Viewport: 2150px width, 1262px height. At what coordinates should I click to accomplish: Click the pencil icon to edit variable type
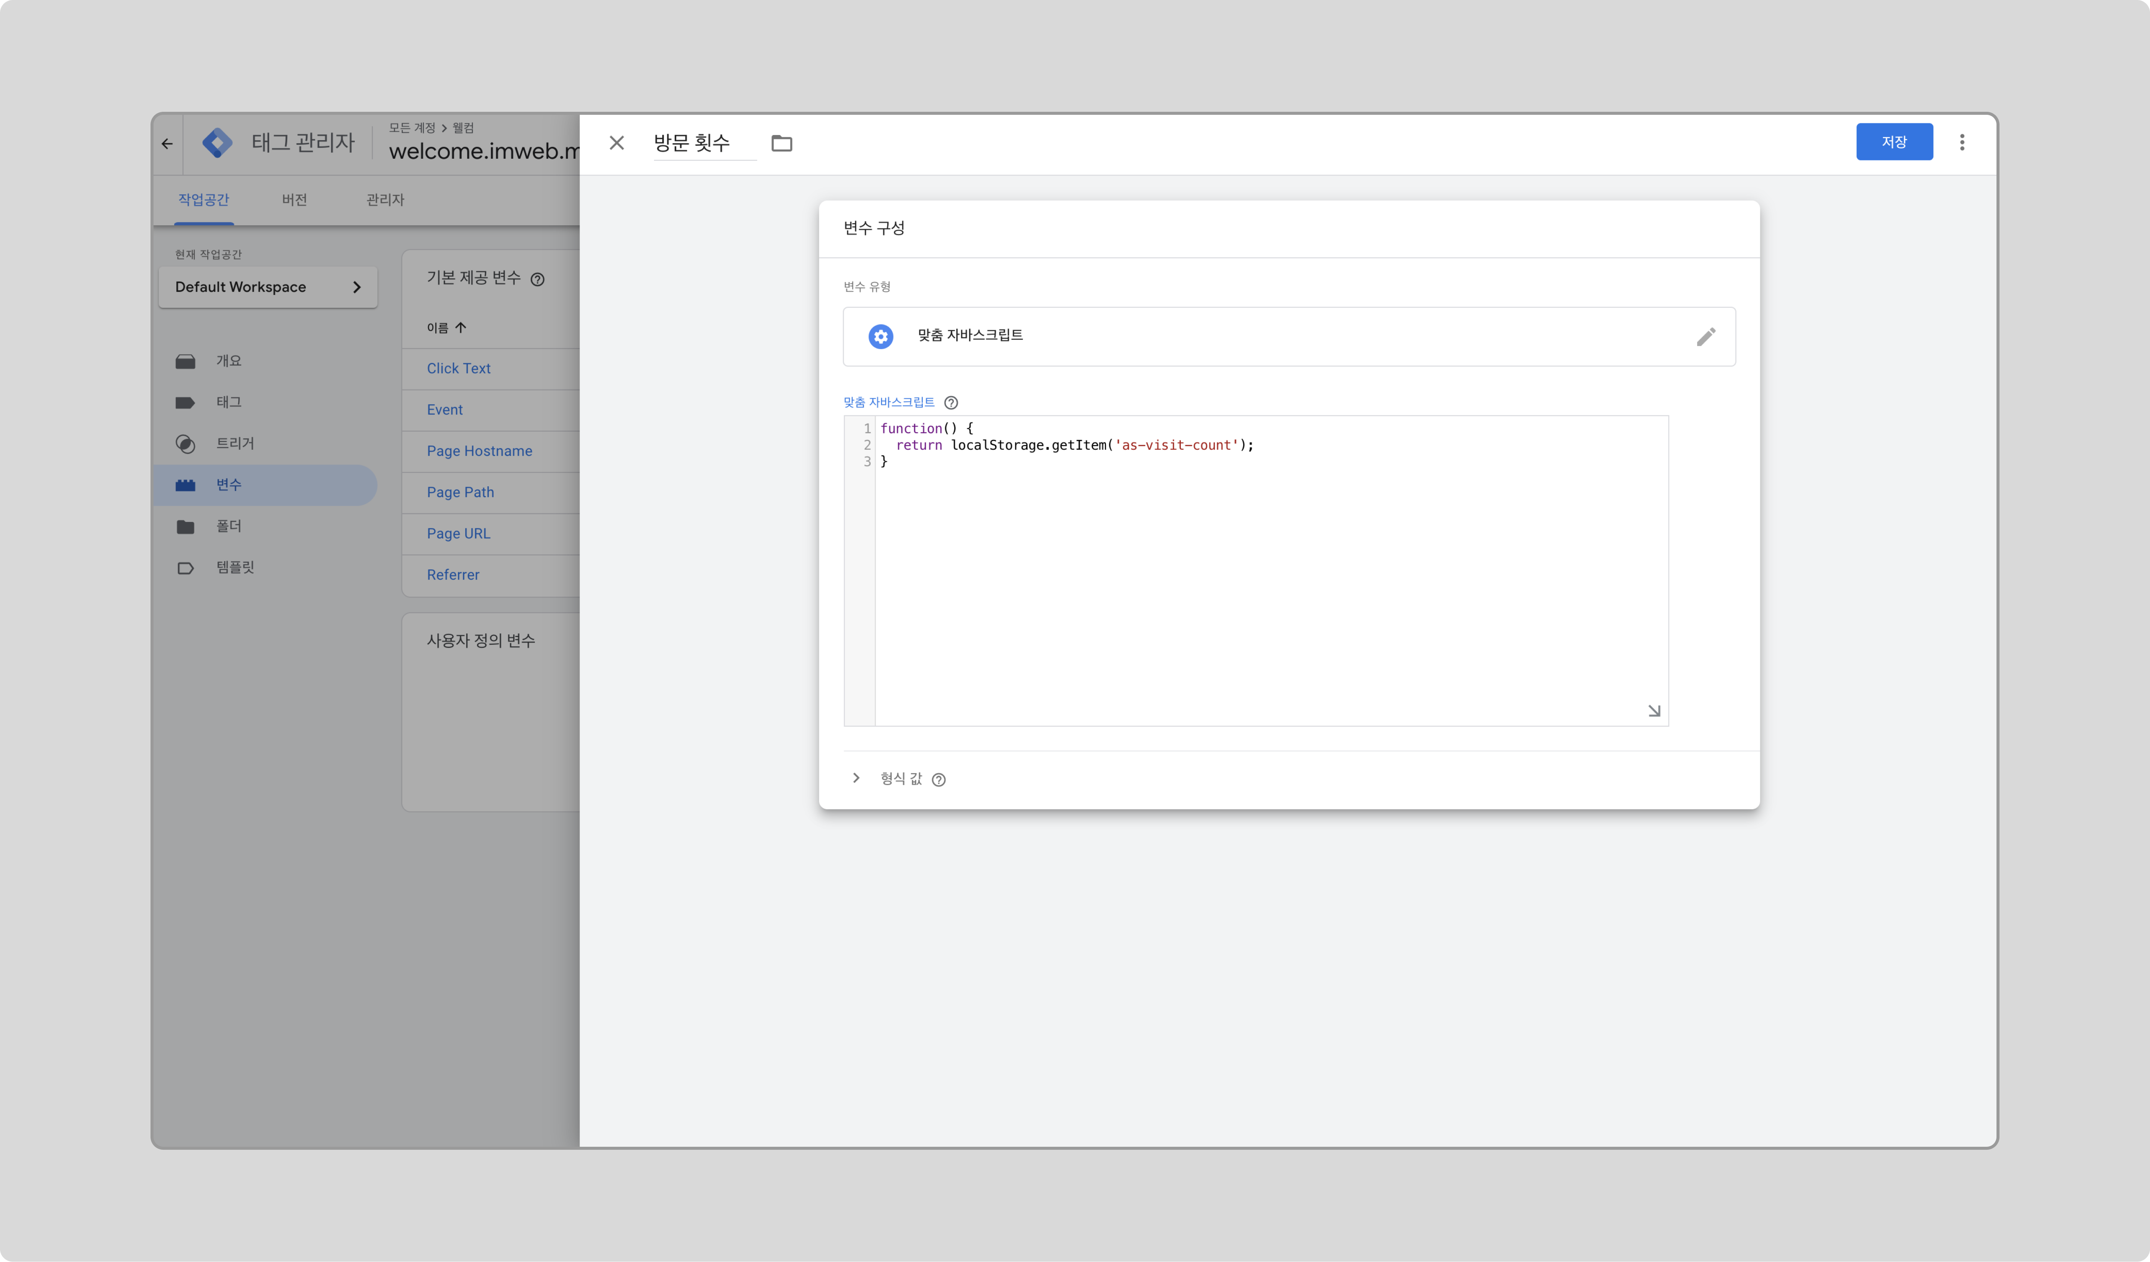[x=1705, y=336]
